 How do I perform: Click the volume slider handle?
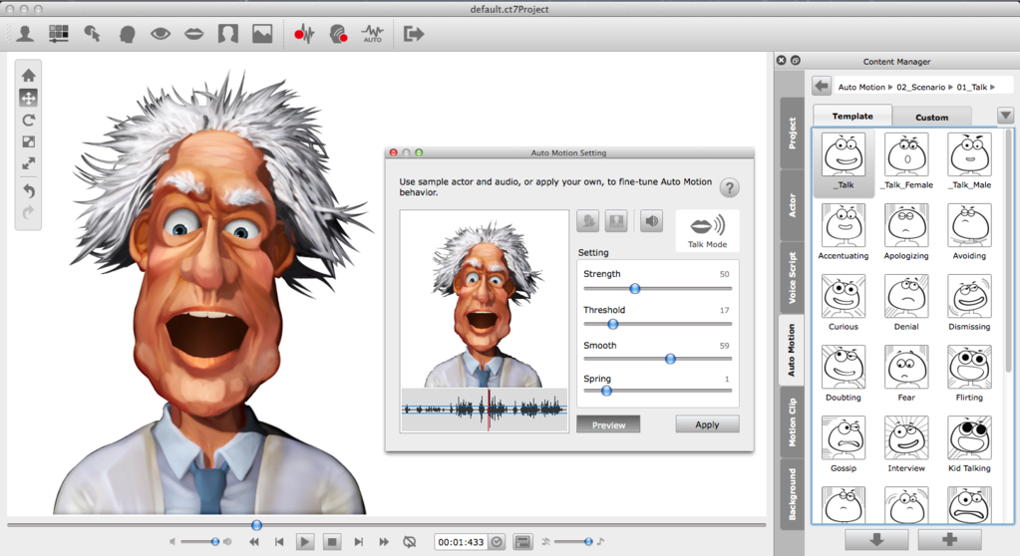pyautogui.click(x=214, y=542)
